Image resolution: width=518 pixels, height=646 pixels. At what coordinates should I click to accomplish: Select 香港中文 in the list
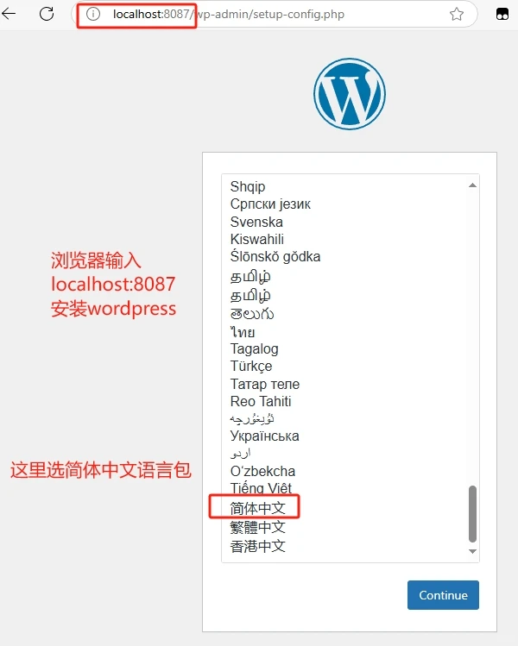point(257,546)
